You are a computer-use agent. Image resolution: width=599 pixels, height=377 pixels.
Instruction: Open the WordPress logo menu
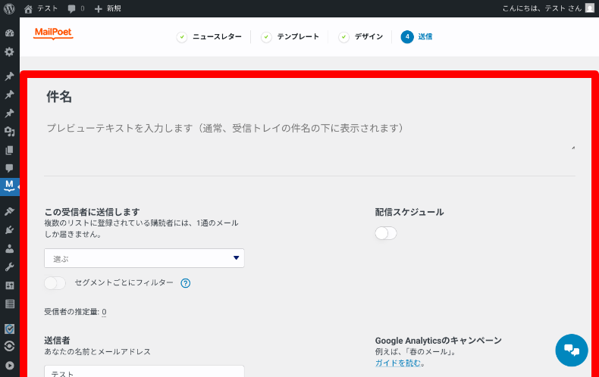point(9,8)
